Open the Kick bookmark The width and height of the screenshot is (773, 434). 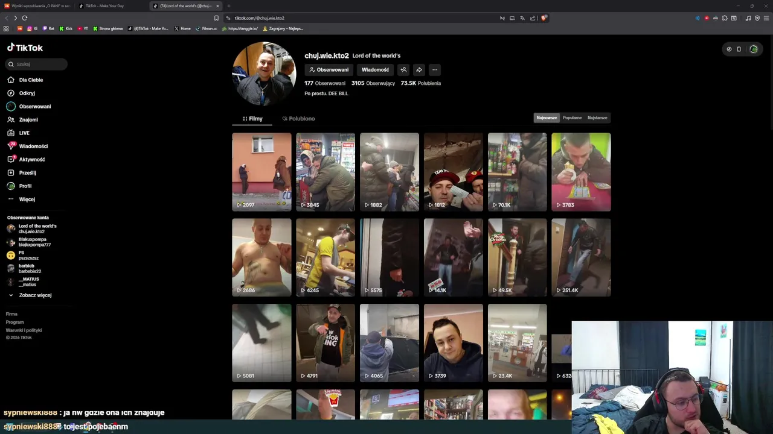click(x=66, y=28)
